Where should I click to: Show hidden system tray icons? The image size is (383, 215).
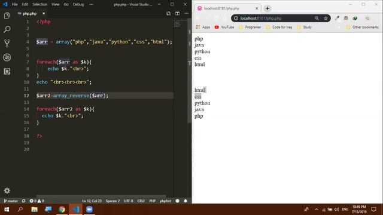(x=317, y=210)
